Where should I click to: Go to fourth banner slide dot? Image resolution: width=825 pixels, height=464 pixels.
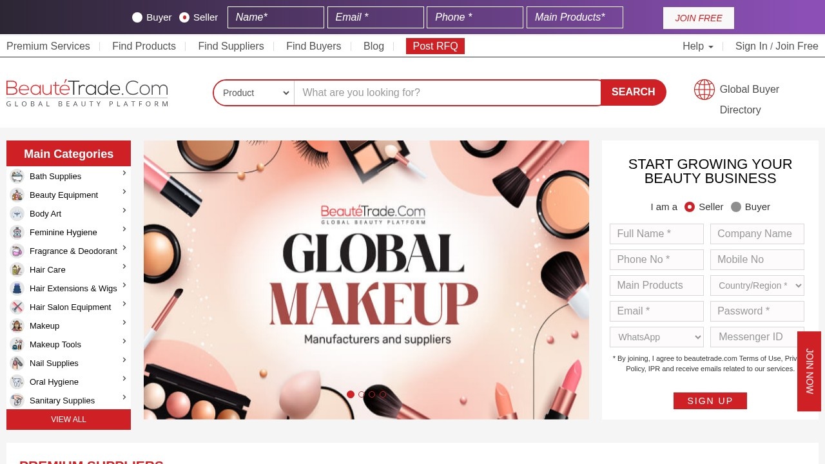[383, 394]
